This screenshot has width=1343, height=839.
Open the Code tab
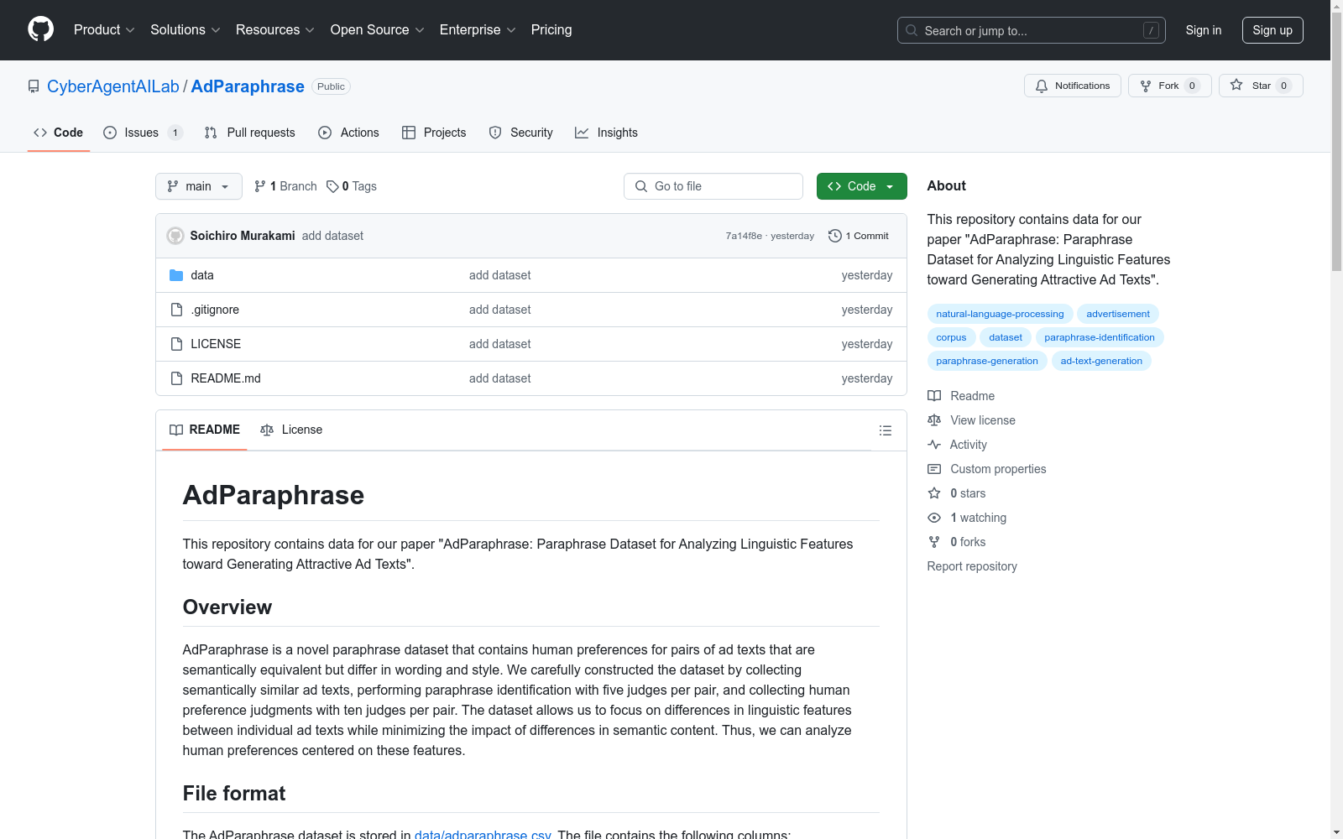click(59, 133)
